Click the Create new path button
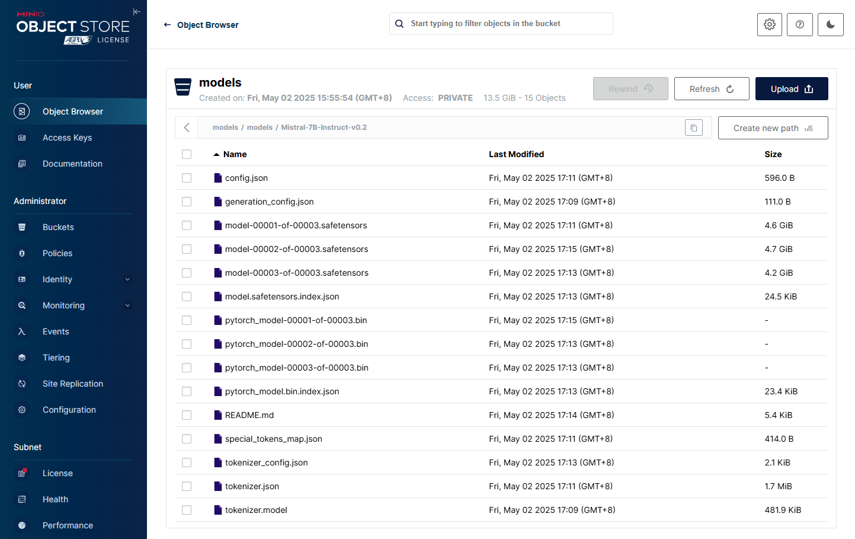This screenshot has width=855, height=539. pyautogui.click(x=773, y=128)
